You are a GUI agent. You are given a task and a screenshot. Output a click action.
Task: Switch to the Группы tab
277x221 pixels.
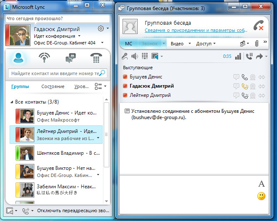click(x=20, y=86)
